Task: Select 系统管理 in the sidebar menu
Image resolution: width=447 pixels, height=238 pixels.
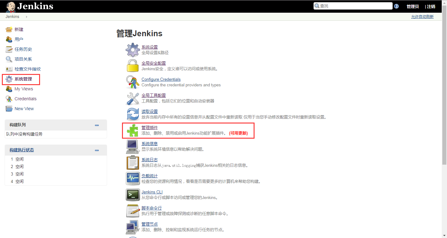Action: coord(23,79)
